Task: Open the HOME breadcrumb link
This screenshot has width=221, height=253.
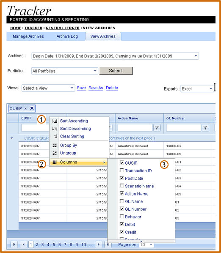Action: (x=16, y=28)
